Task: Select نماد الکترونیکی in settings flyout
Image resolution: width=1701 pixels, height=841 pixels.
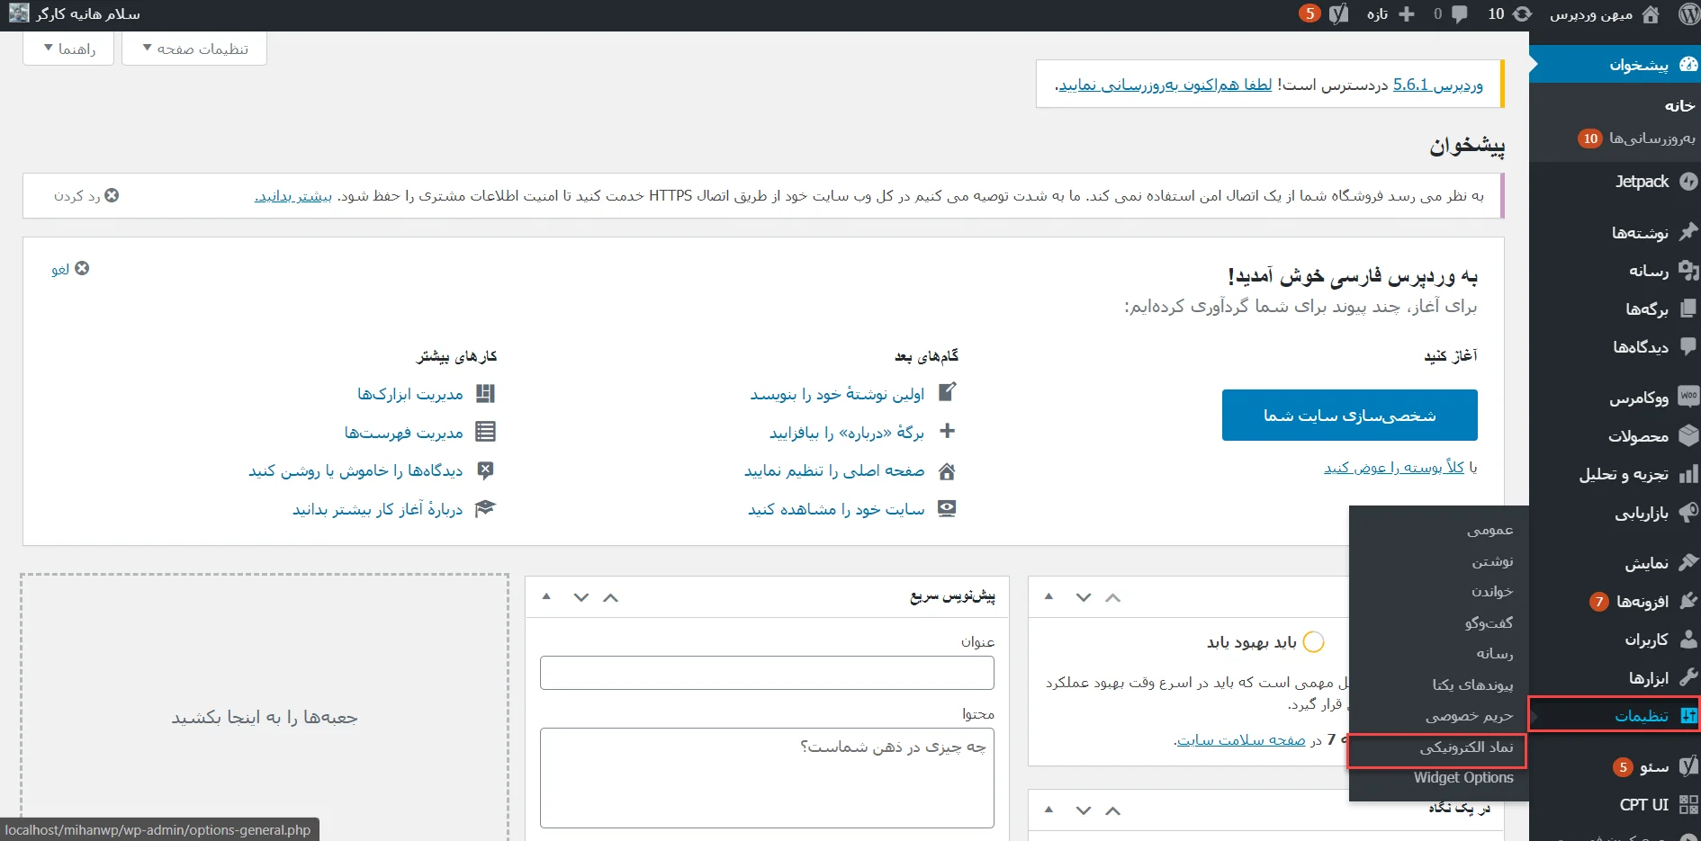Action: click(1466, 747)
